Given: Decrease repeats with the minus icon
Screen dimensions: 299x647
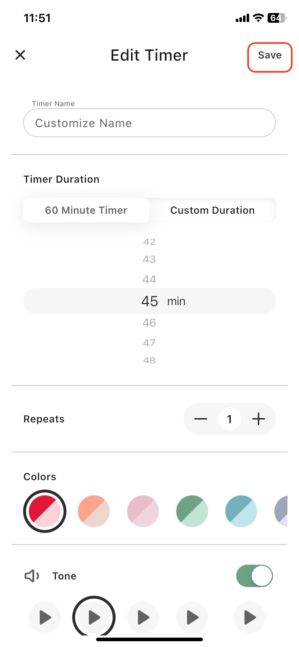Looking at the screenshot, I should pyautogui.click(x=201, y=419).
